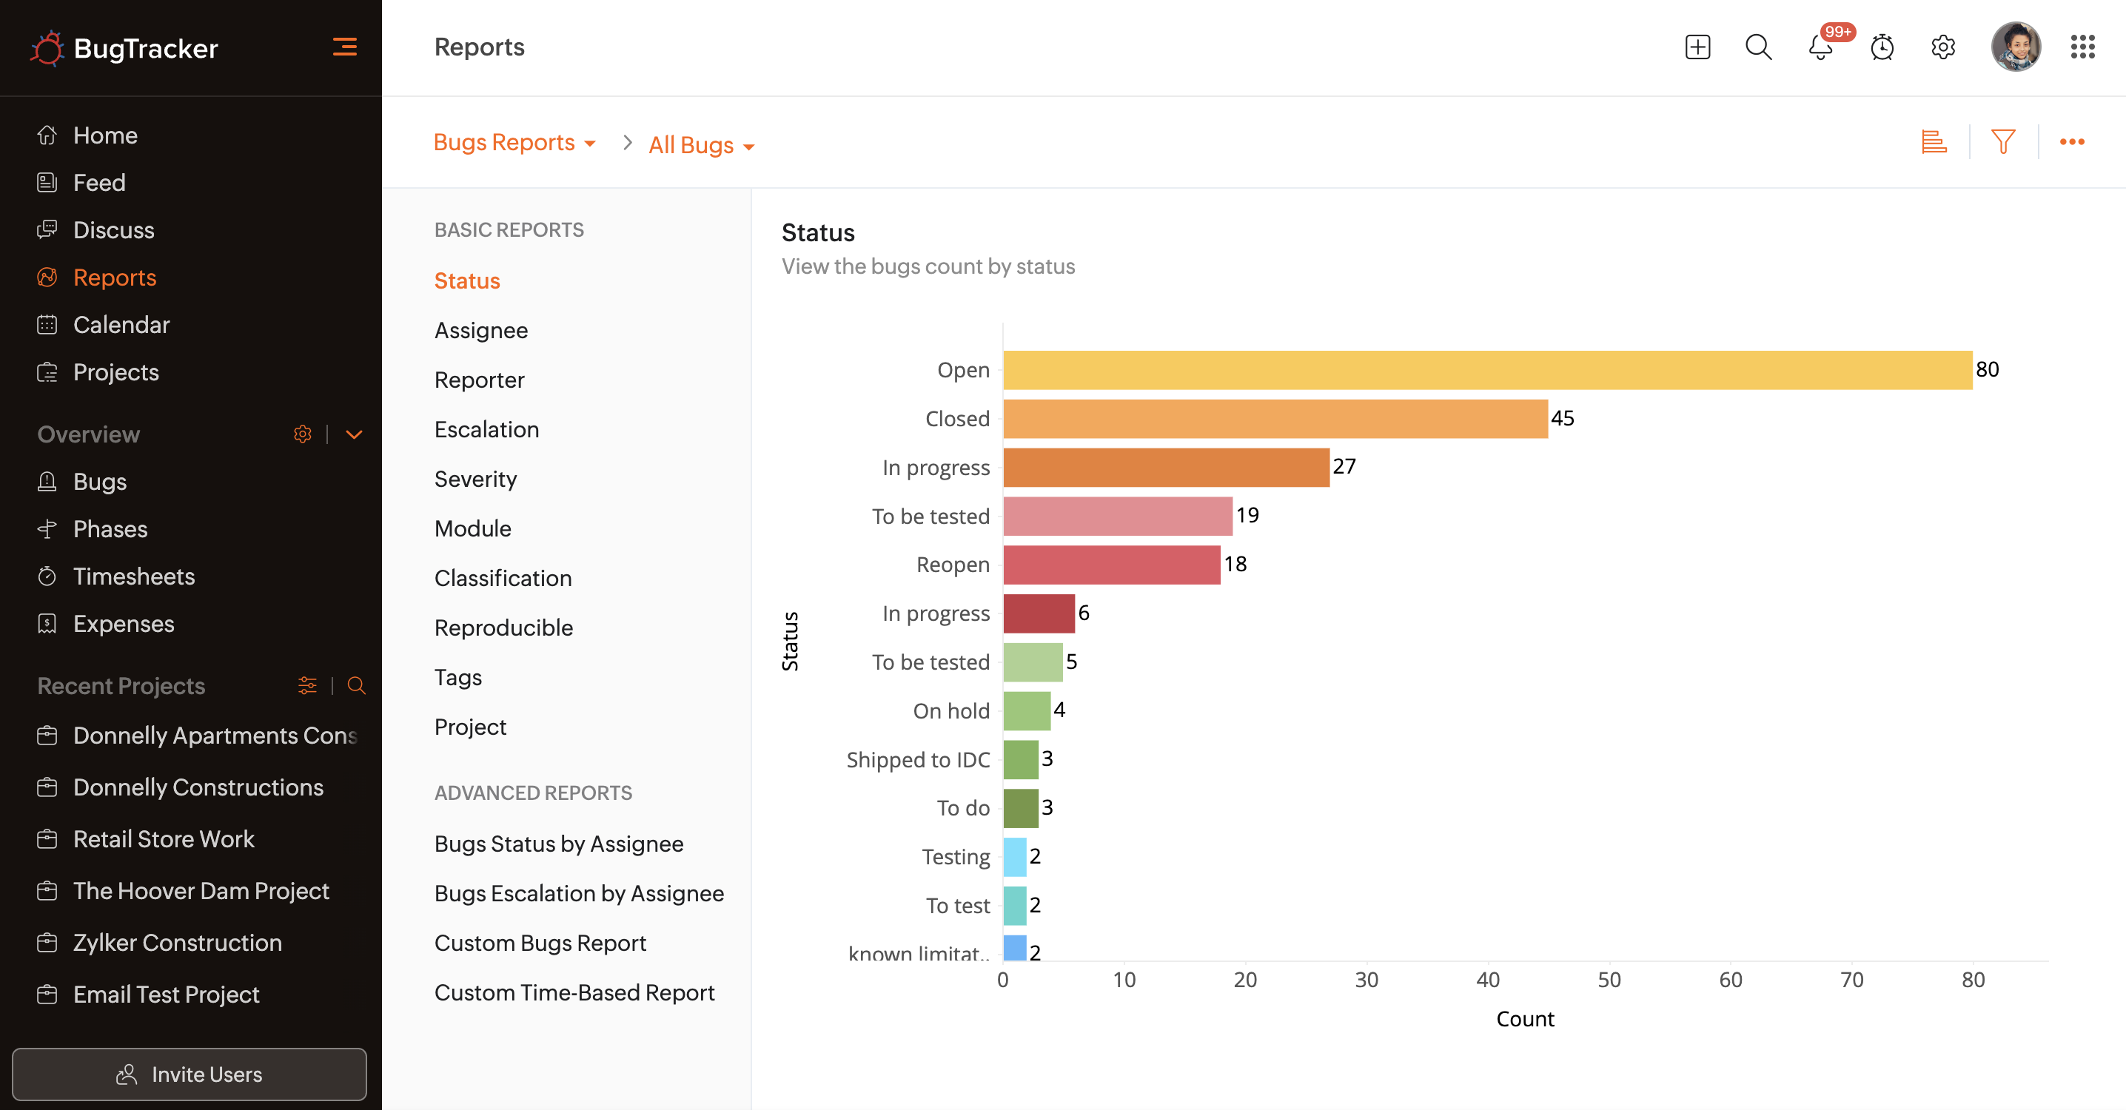Open the three-dot more options menu
The height and width of the screenshot is (1110, 2126).
click(x=2071, y=142)
